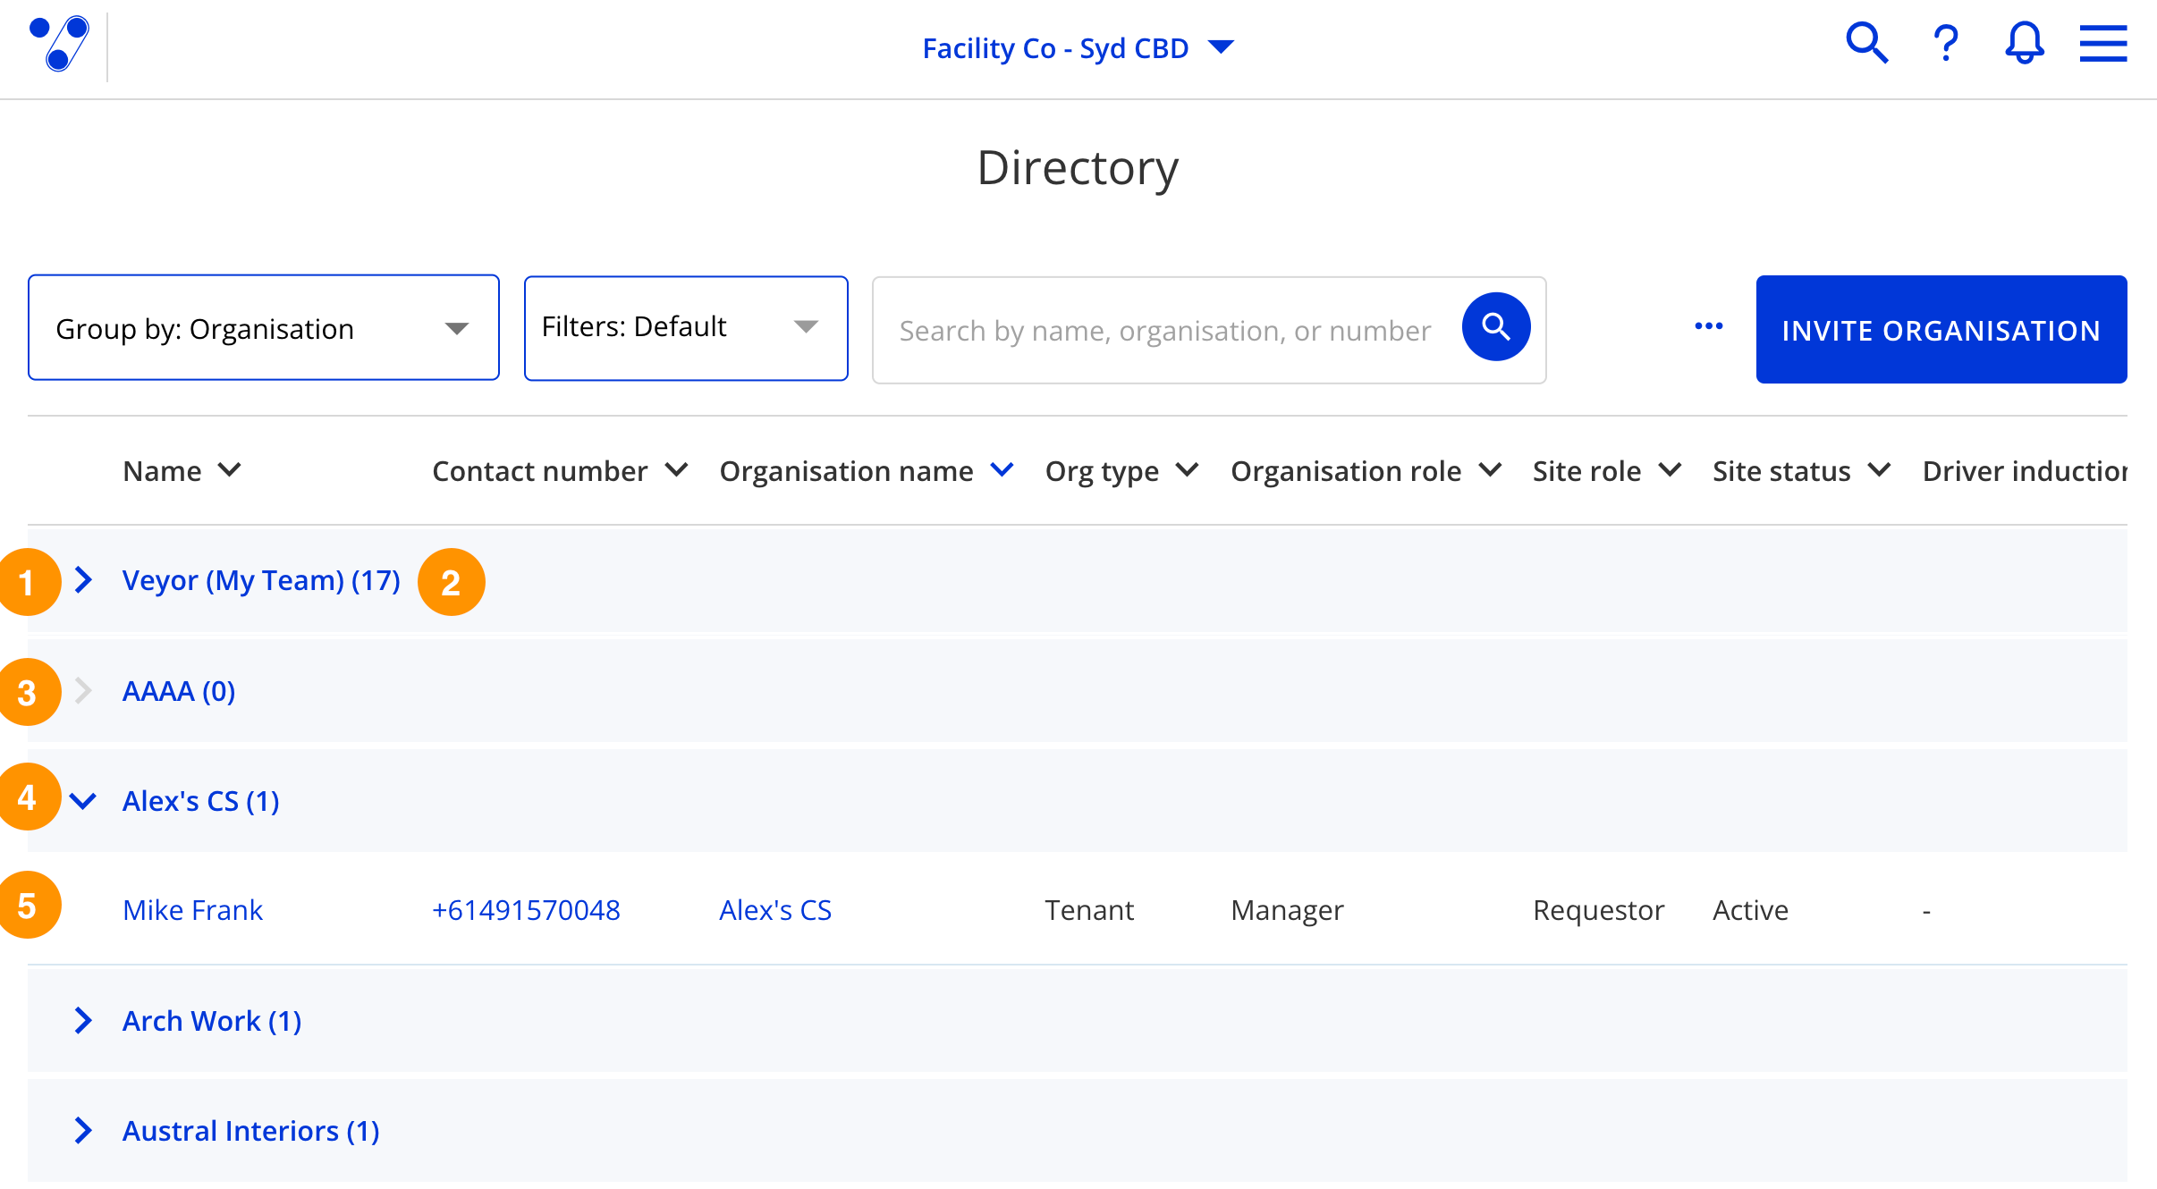
Task: Expand the Austral Interiors organisation row
Action: point(83,1130)
